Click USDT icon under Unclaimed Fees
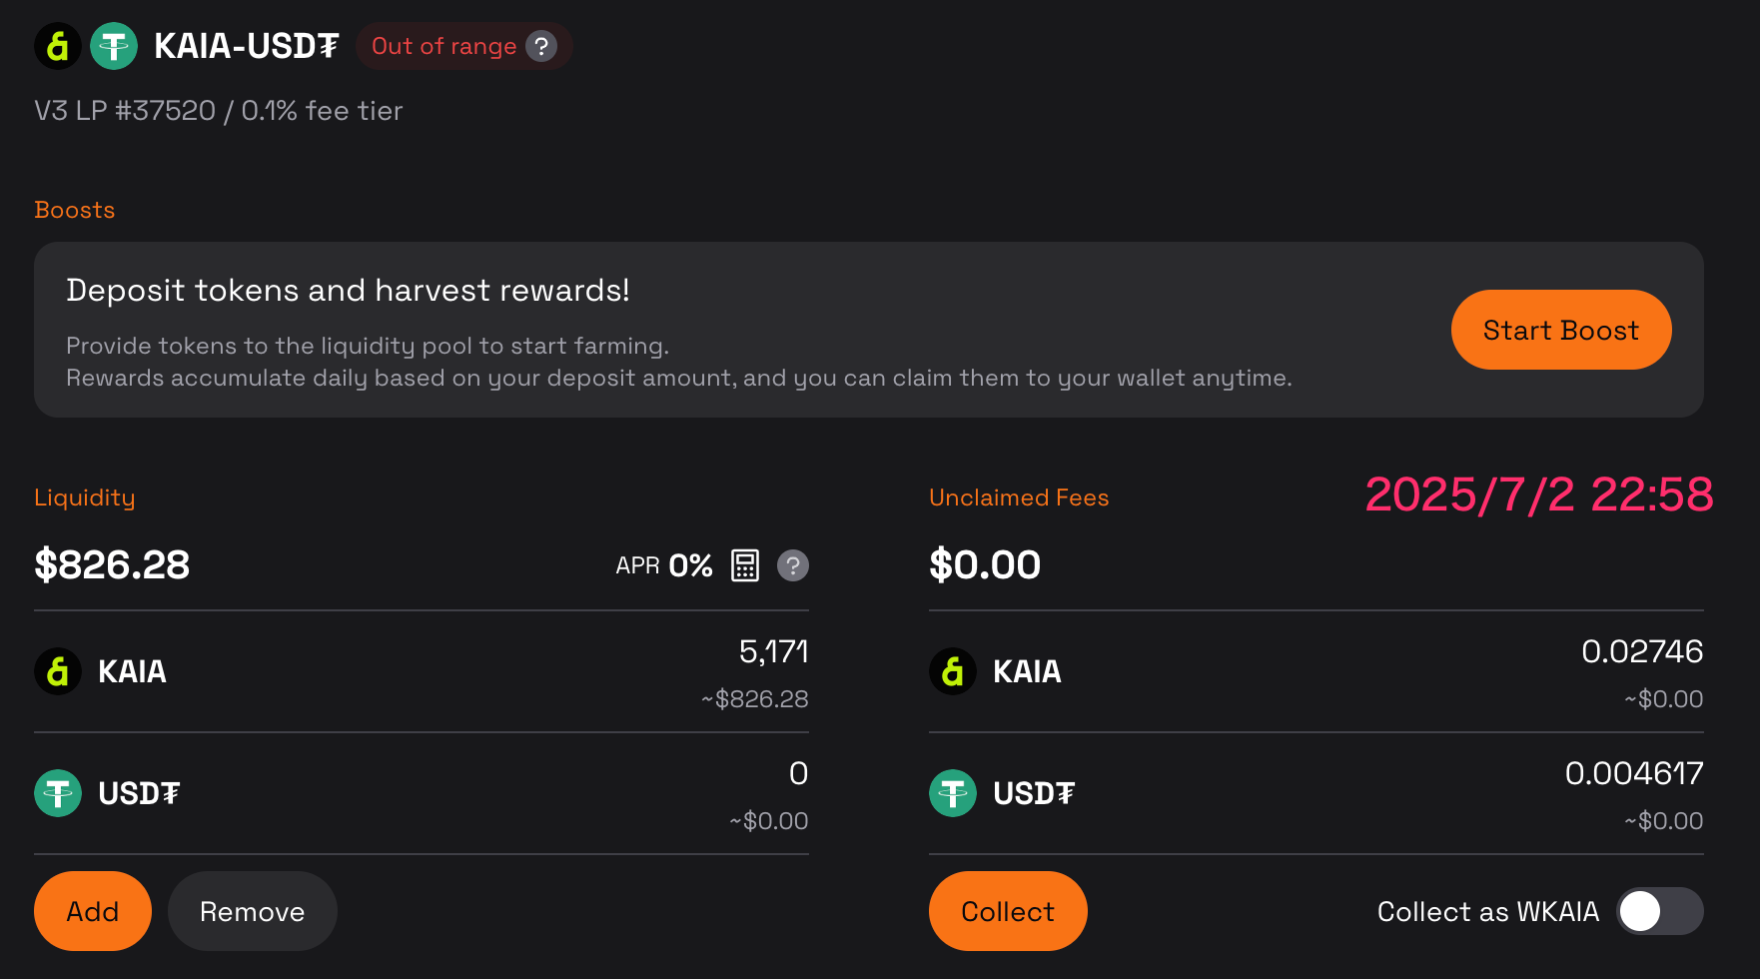Viewport: 1760px width, 979px height. point(953,793)
